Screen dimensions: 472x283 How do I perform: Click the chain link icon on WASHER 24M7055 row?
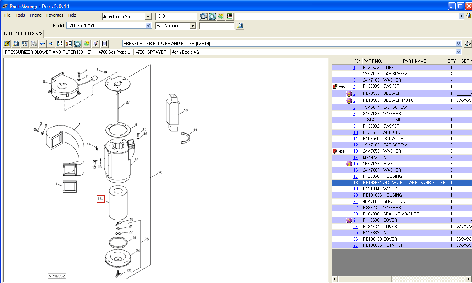[342, 151]
